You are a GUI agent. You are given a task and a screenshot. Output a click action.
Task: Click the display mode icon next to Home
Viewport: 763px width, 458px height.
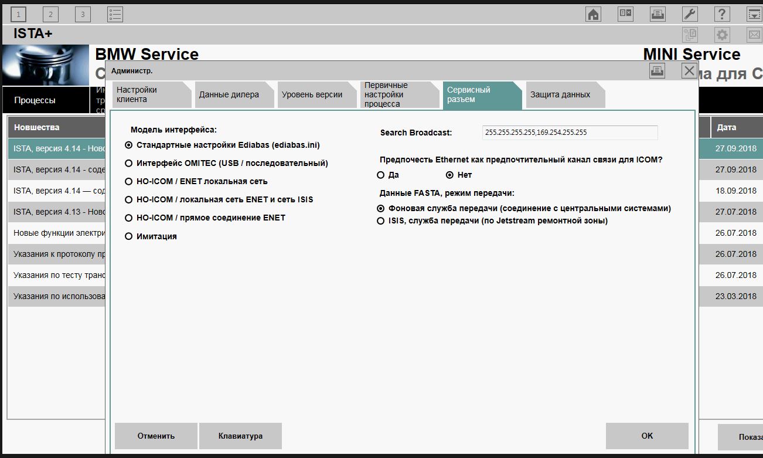[626, 15]
